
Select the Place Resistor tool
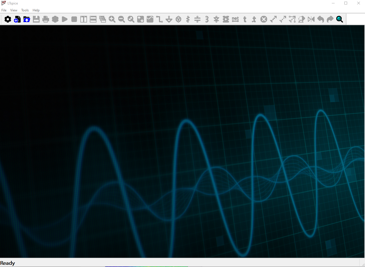[x=188, y=19]
